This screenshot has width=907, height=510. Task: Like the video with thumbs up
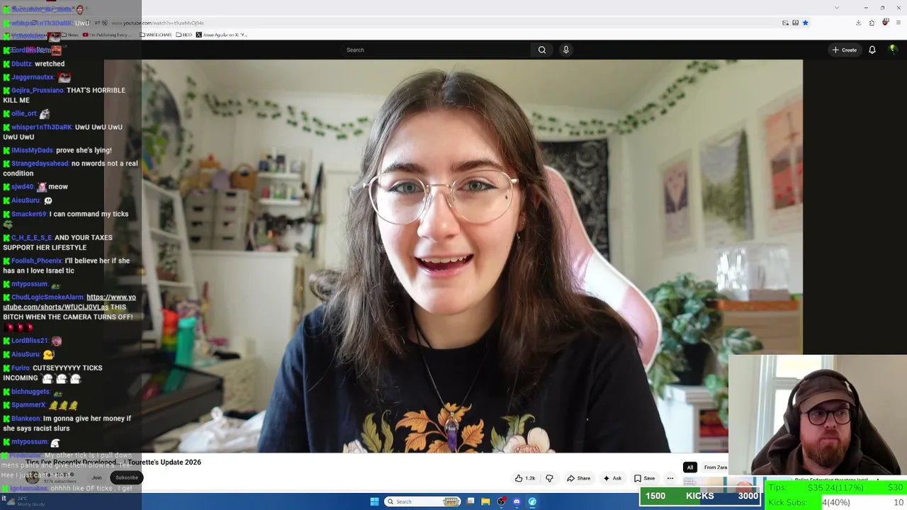point(525,478)
